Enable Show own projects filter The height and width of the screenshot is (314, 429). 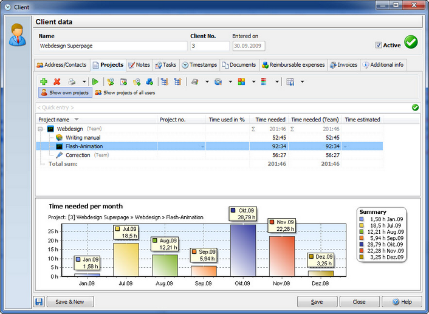[65, 93]
